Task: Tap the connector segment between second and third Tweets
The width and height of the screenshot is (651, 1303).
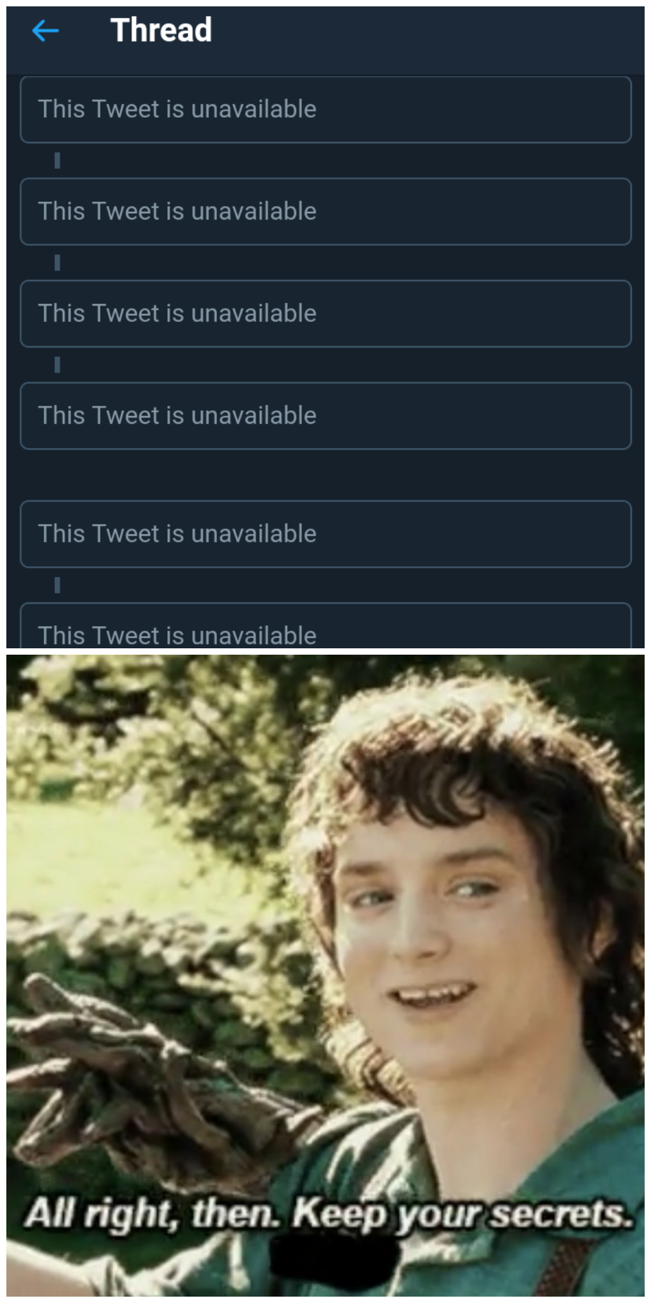Action: click(x=57, y=261)
